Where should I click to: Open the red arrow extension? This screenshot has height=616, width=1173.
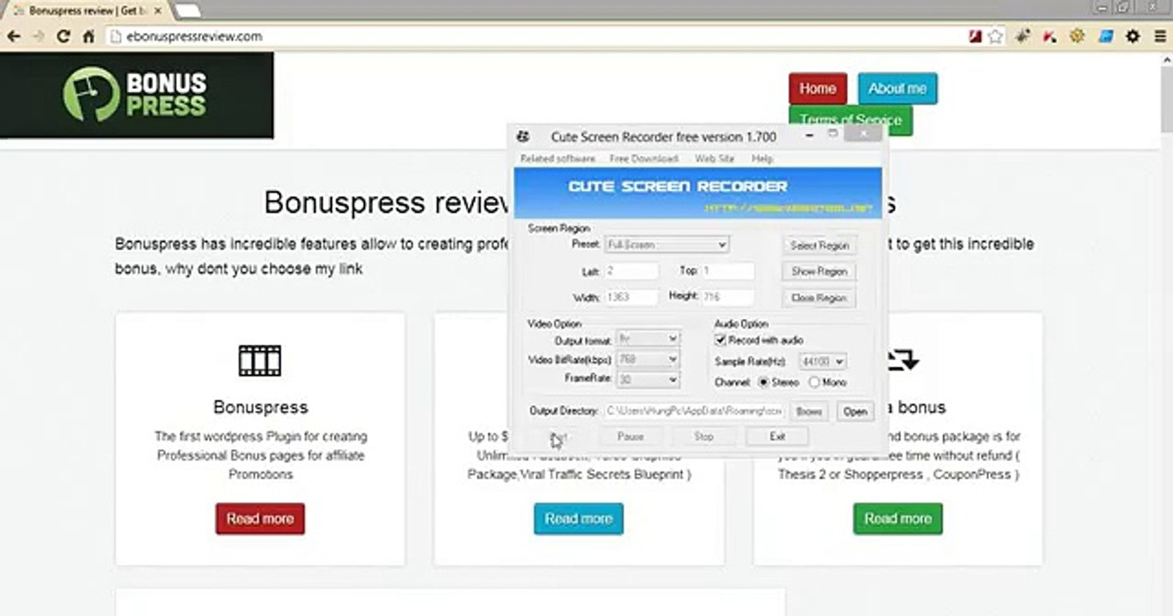1050,37
